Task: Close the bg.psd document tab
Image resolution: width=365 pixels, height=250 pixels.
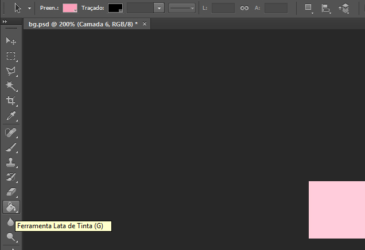Action: 145,24
